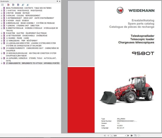Increase bookmark text size (A+)

(23, 5)
